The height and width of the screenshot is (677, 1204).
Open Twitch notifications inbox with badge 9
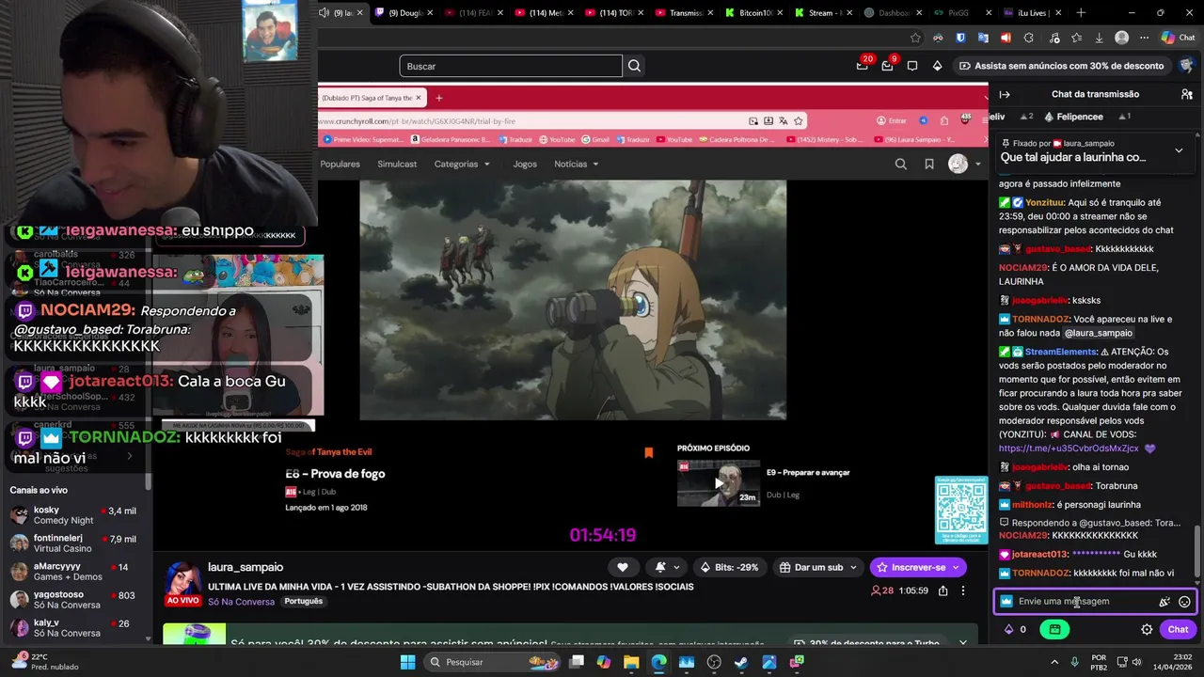(x=887, y=66)
